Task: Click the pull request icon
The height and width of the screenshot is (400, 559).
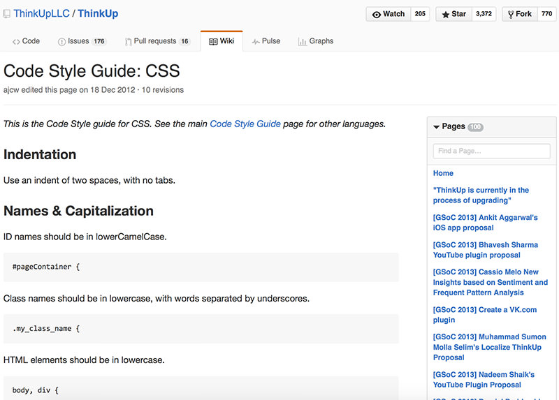Action: pyautogui.click(x=129, y=42)
